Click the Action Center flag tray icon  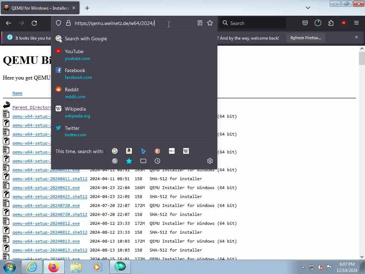(x=329, y=267)
